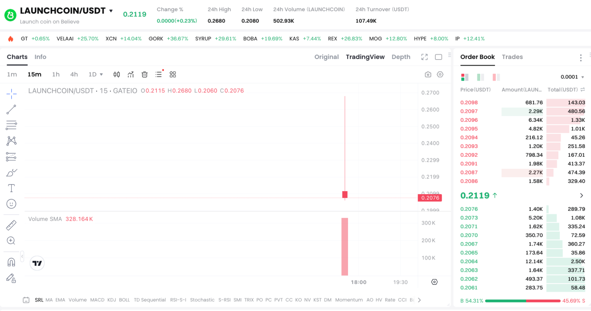
Task: Select the XABCD pattern tool
Action: 11,141
